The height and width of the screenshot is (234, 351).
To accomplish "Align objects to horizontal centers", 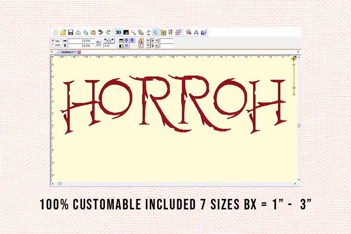I will point(152,40).
